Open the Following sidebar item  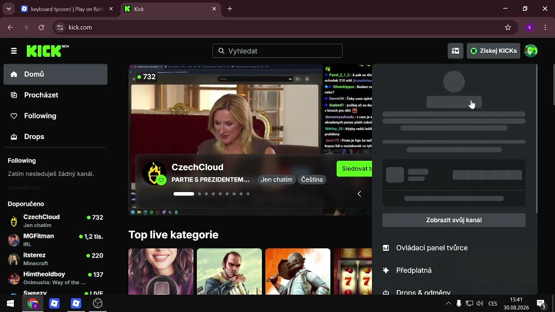click(x=55, y=116)
